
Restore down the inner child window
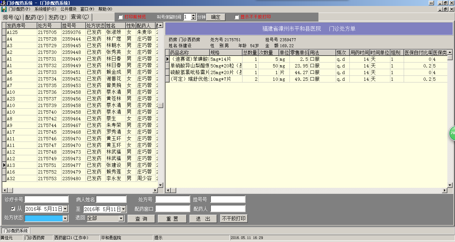(x=446, y=9)
